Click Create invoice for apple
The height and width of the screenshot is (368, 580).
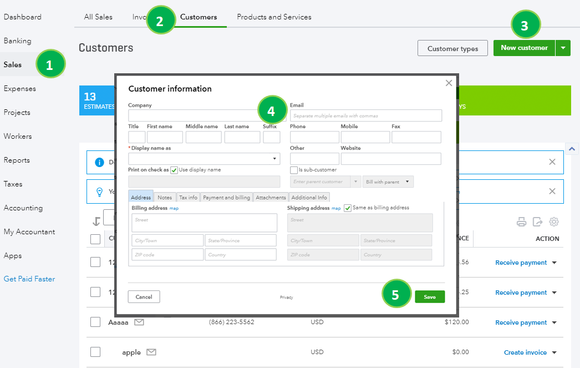pos(524,352)
